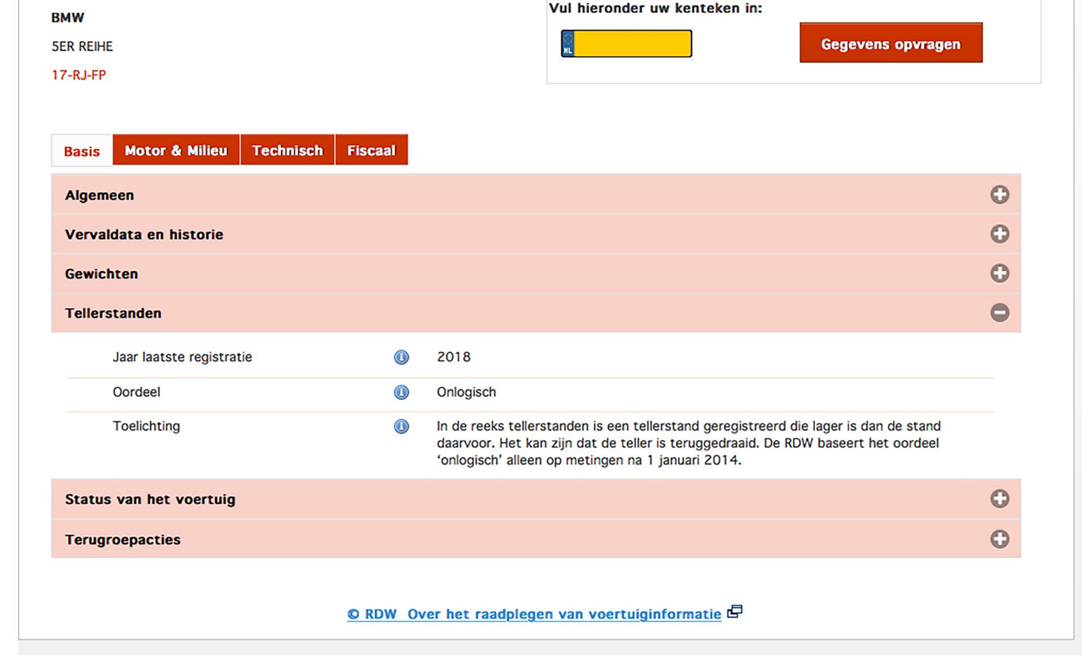The image size is (1082, 655).
Task: Expand Vervaldata en historie plus icon
Action: [x=1000, y=234]
